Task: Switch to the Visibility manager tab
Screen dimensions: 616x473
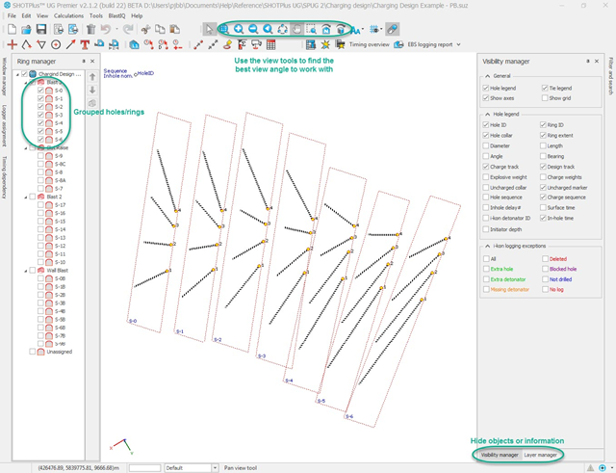Action: pyautogui.click(x=500, y=455)
